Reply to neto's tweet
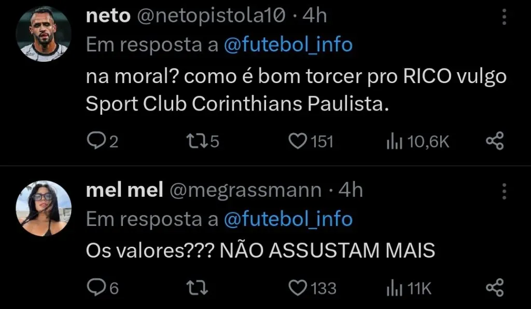 coord(94,141)
